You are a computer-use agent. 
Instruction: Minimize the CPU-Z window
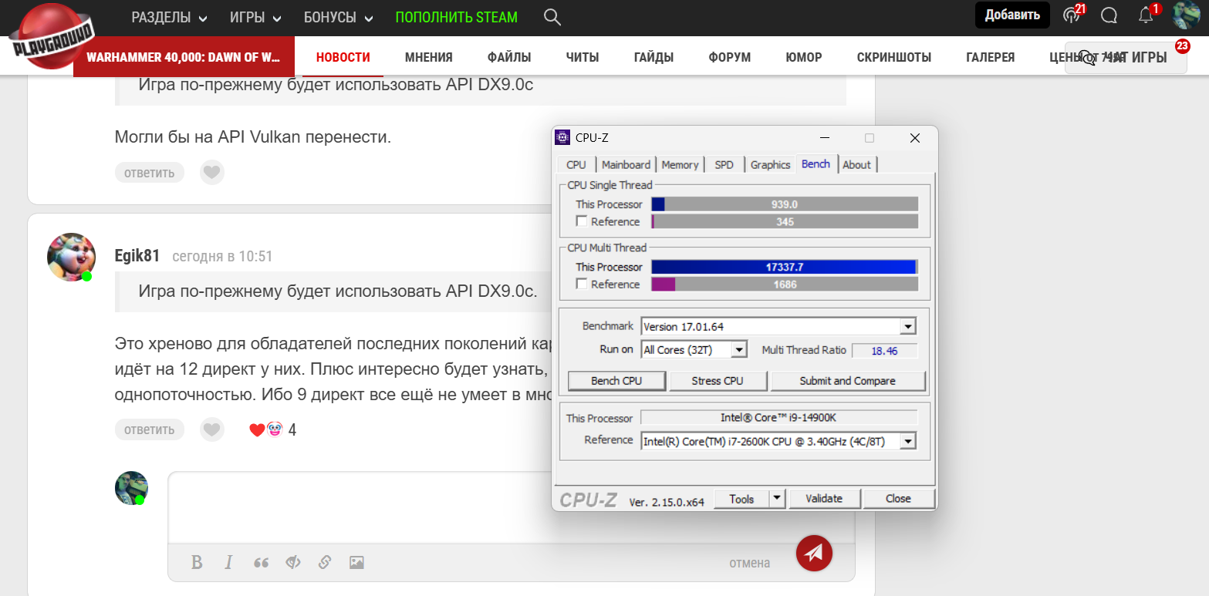click(x=825, y=138)
